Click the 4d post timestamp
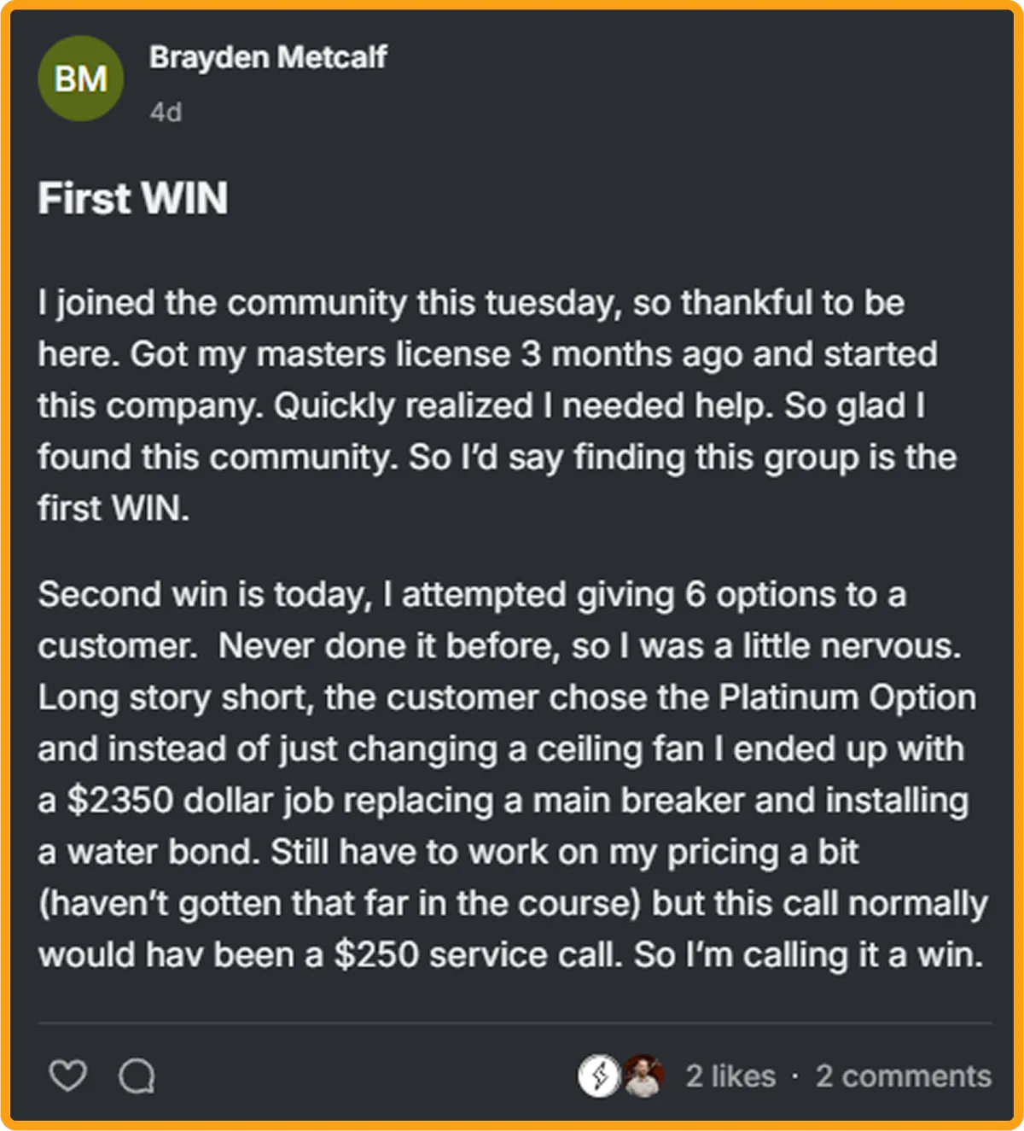Viewport: 1024px width, 1131px height. tap(166, 112)
